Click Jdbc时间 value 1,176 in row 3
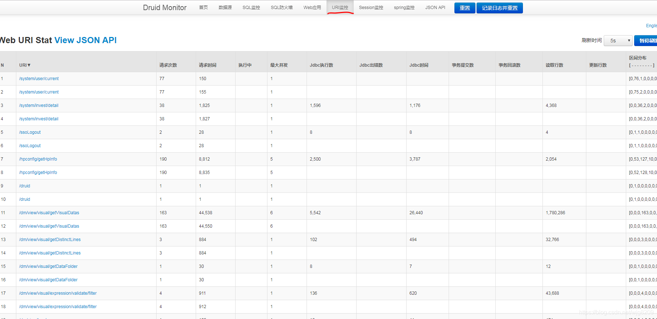The width and height of the screenshot is (657, 319). coord(415,105)
